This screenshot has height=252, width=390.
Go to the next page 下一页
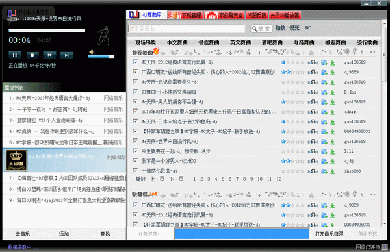(176, 179)
